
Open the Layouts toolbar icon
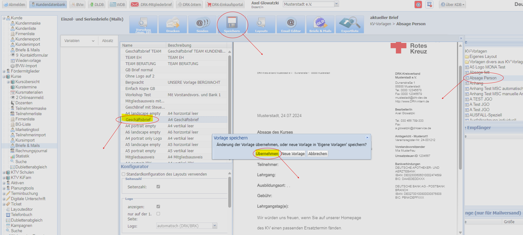point(261,24)
